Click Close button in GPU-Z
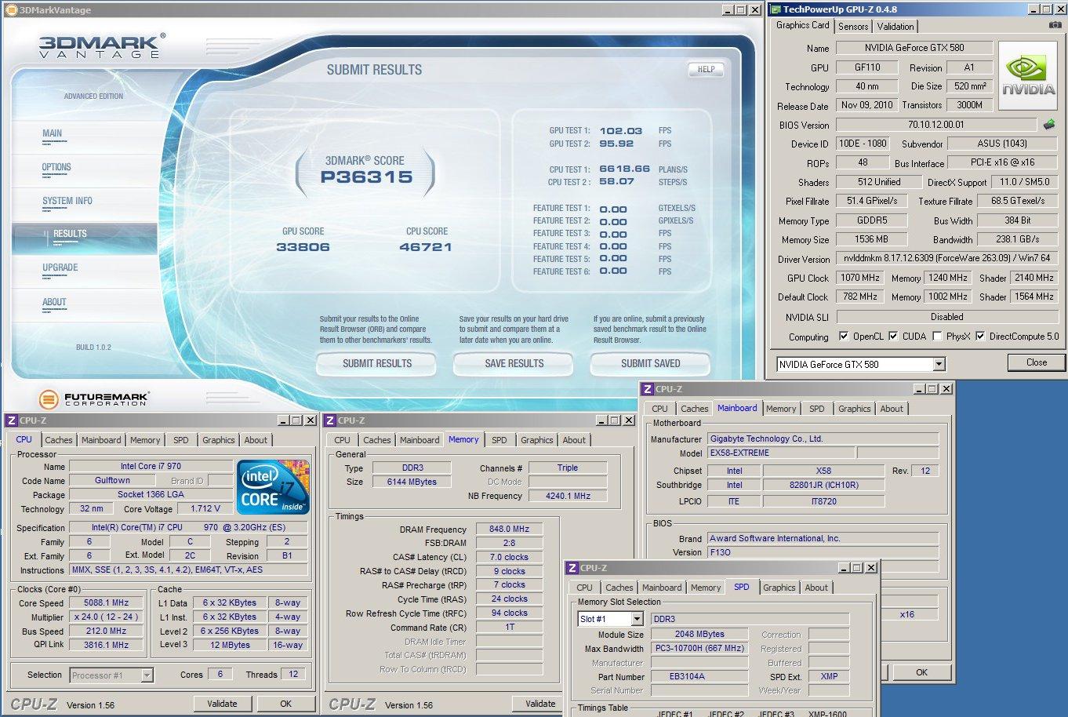Screen dimensions: 1068x717 point(1036,362)
